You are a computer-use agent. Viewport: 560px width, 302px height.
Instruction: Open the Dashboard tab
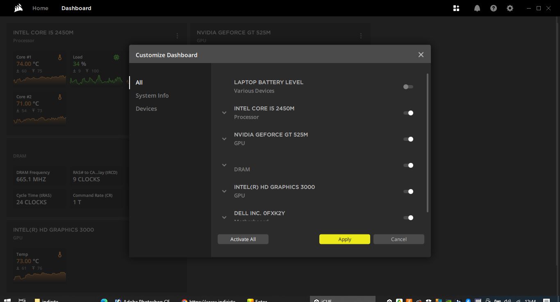(x=76, y=8)
